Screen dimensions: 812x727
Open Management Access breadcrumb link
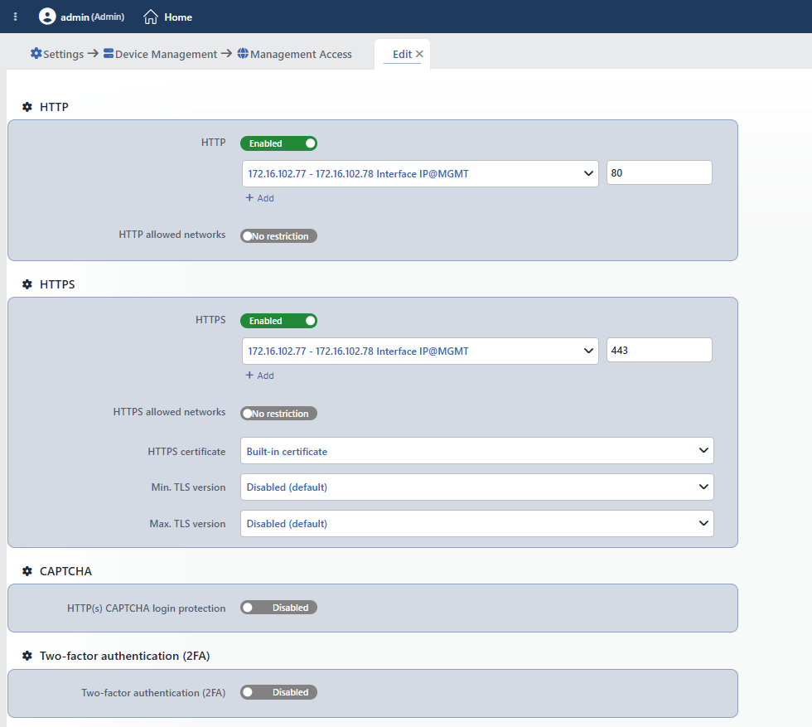pos(301,54)
